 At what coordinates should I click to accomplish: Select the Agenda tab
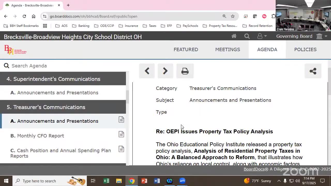[267, 49]
